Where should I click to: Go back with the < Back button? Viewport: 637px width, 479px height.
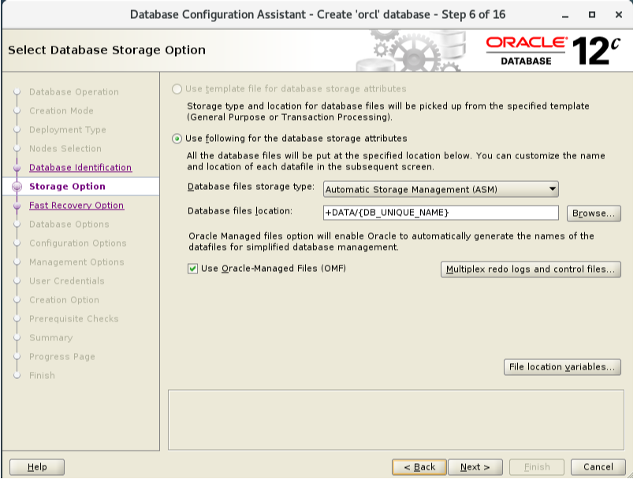tap(419, 467)
